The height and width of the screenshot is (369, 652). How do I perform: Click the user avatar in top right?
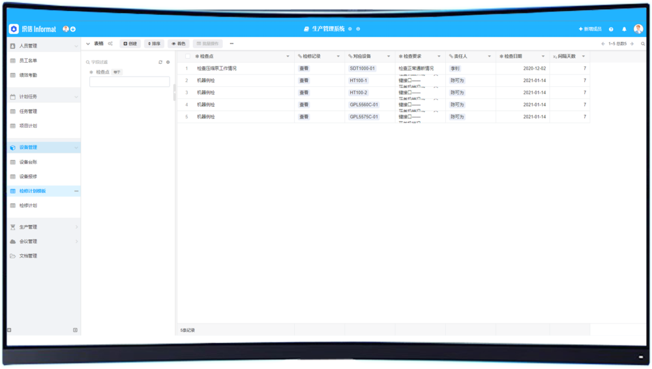638,29
